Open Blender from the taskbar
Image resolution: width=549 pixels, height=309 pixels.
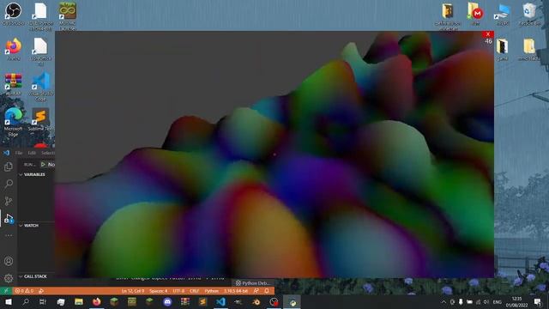tap(256, 301)
